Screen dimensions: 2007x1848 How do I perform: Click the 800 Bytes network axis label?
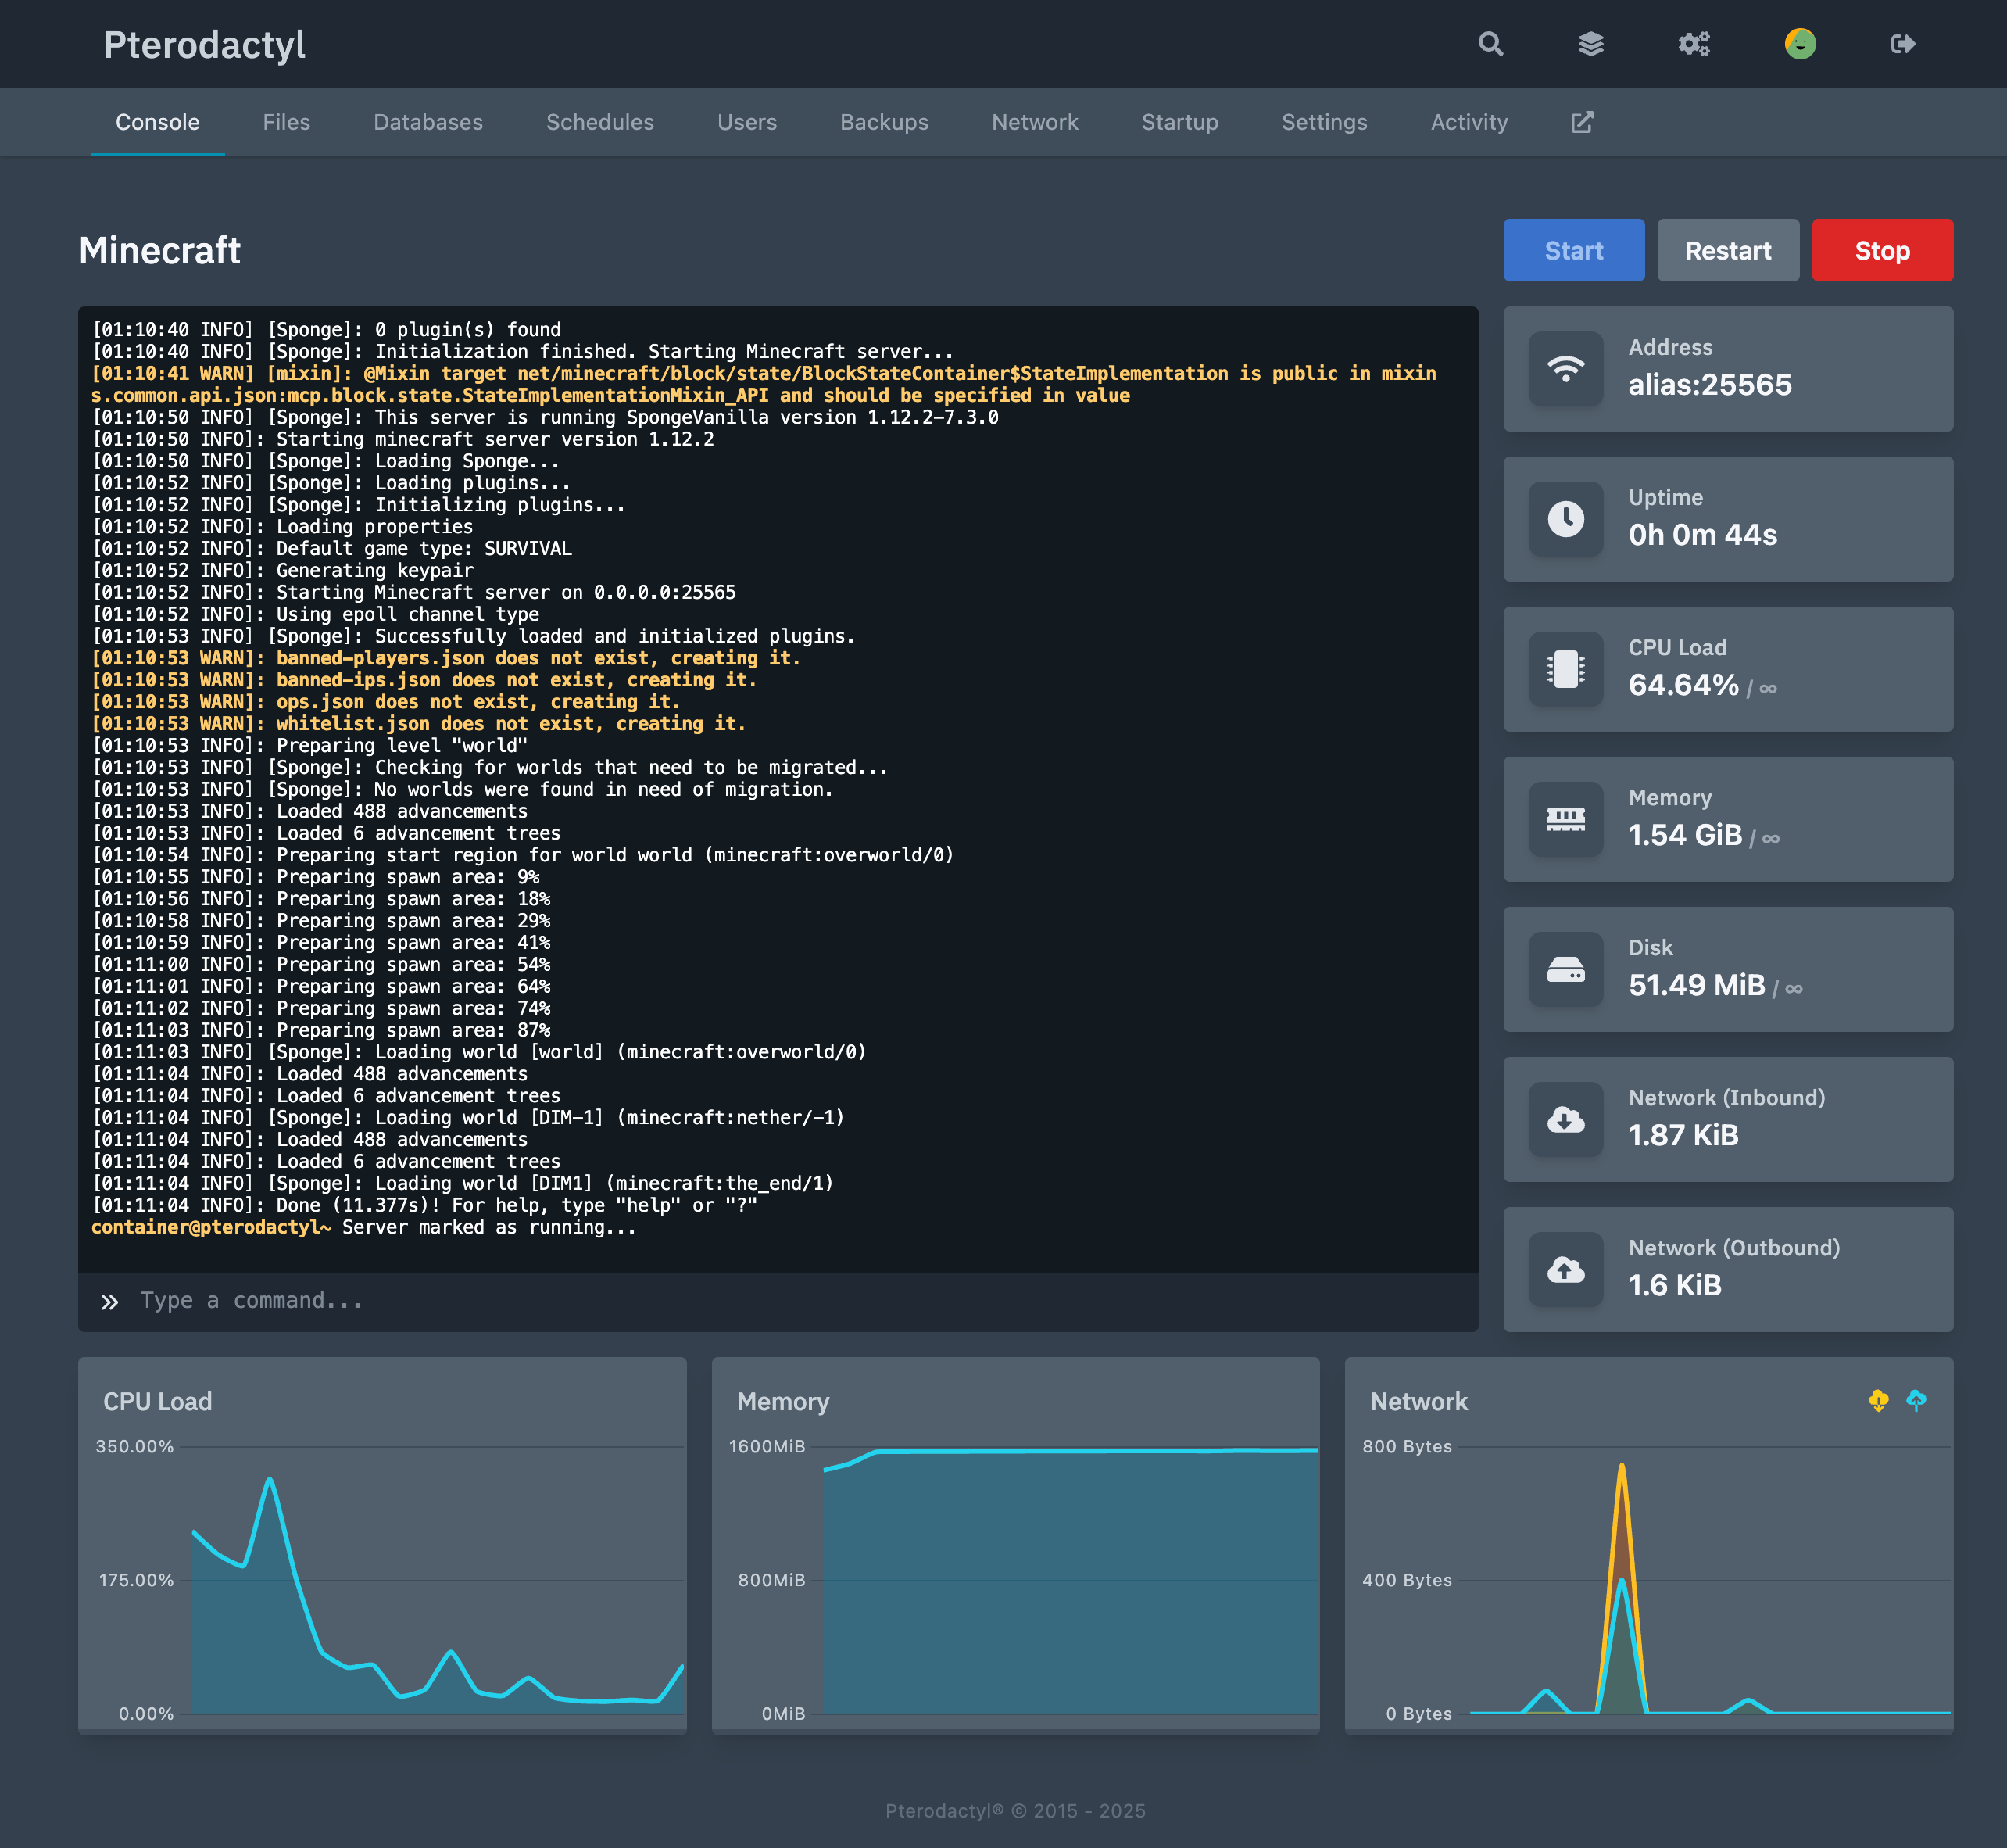coord(1406,1446)
